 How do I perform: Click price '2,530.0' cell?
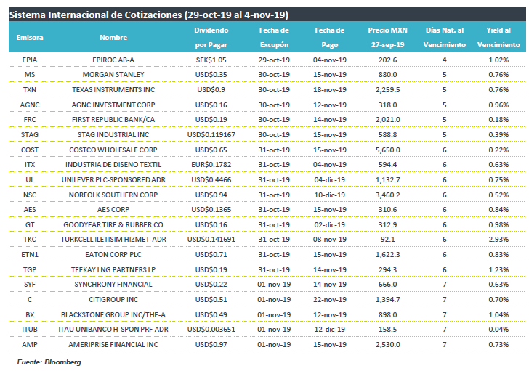[387, 344]
